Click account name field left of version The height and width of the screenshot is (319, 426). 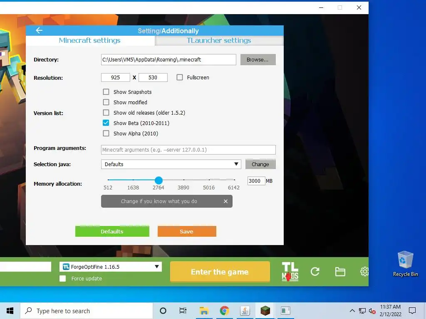point(25,267)
